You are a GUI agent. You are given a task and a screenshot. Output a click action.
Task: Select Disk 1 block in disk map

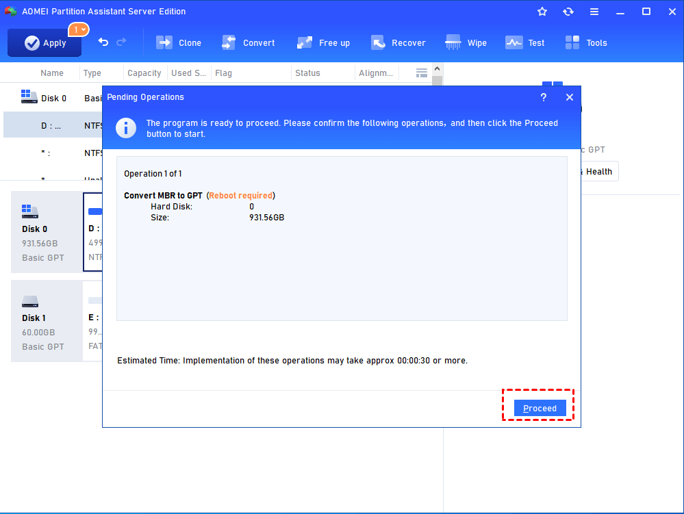pyautogui.click(x=47, y=321)
